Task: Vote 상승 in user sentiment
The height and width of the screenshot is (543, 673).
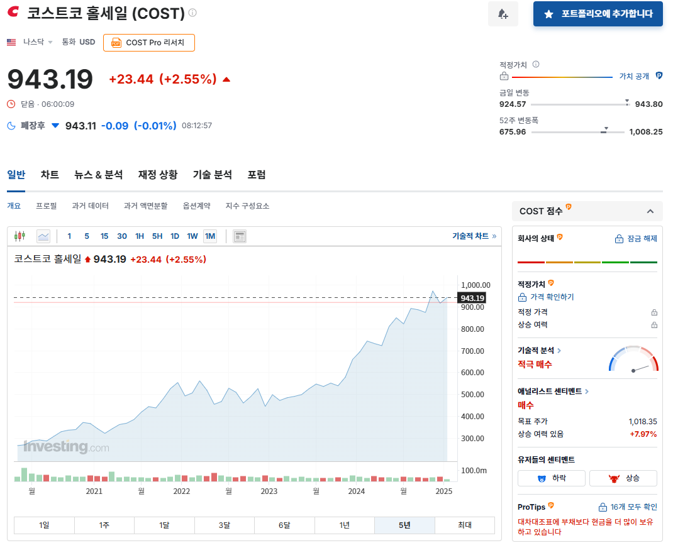Action: [x=623, y=478]
